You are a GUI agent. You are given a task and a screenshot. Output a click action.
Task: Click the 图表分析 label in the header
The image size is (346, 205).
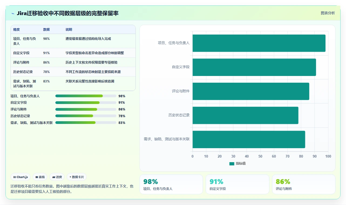click(x=328, y=13)
